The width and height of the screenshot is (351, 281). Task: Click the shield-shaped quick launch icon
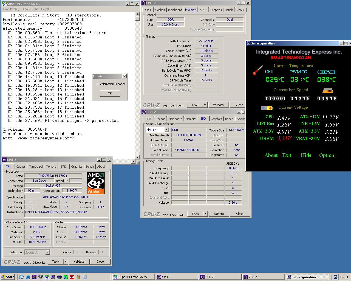coord(53,277)
